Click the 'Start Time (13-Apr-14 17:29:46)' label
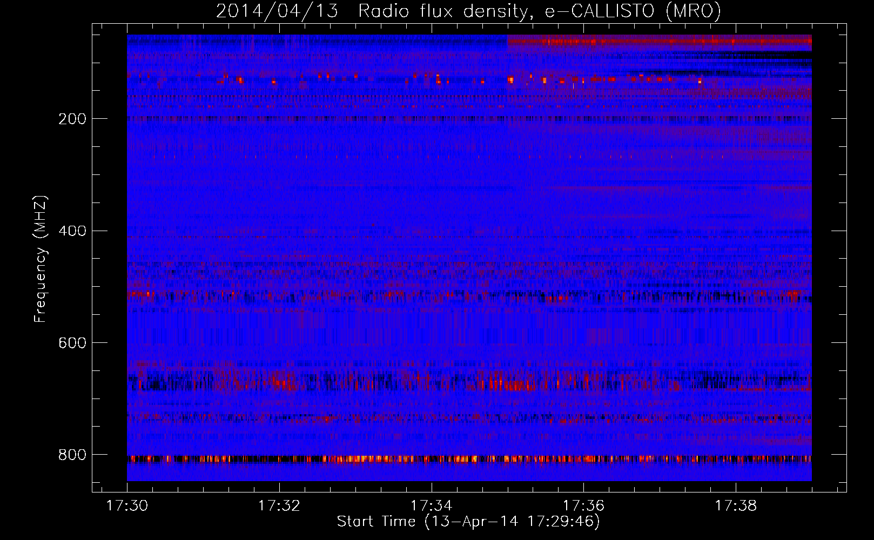 click(x=468, y=522)
